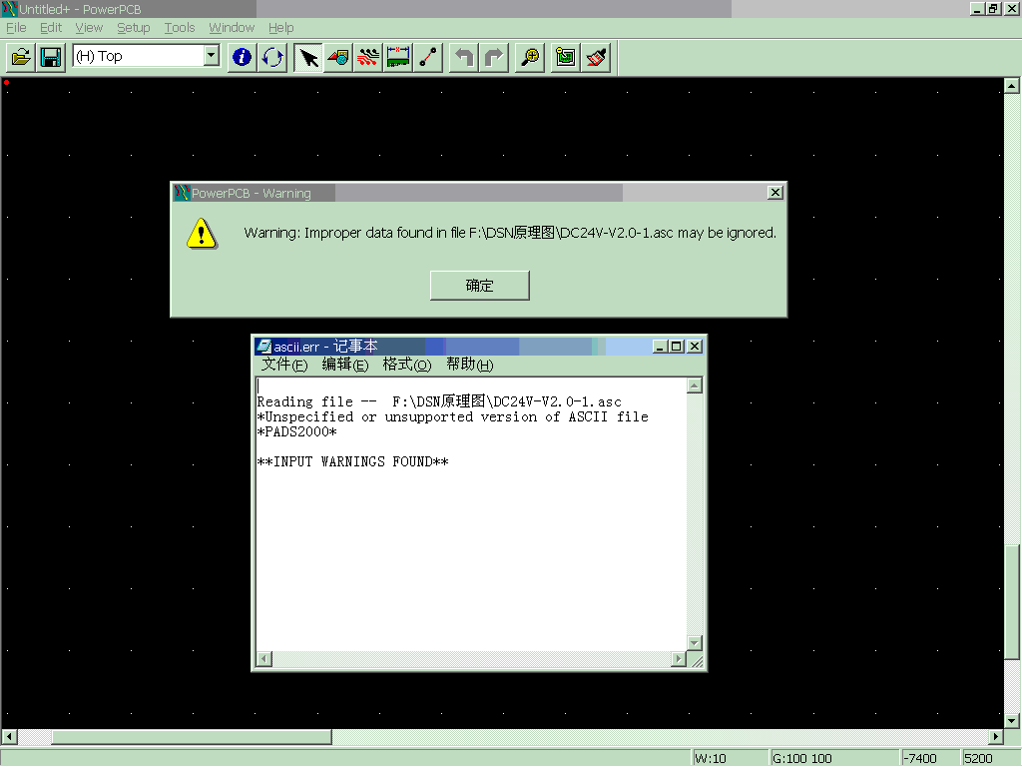Click PowerPCB canvas horizontal scroll right arrow

[995, 736]
